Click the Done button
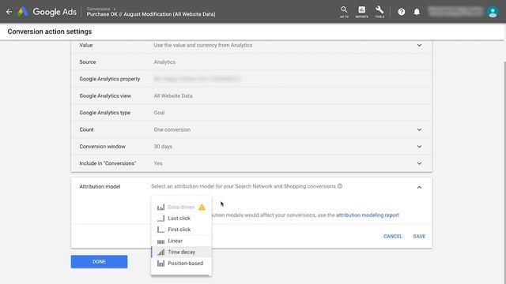The height and width of the screenshot is (284, 506). [x=99, y=262]
